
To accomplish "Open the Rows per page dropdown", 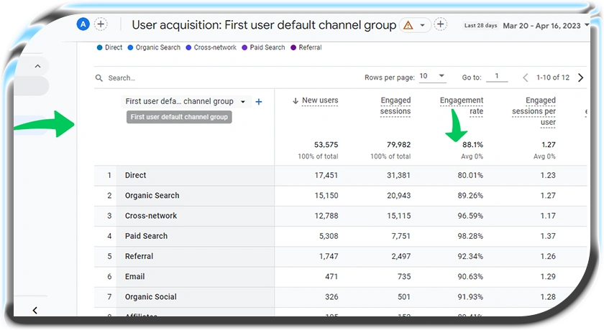I will click(x=432, y=77).
